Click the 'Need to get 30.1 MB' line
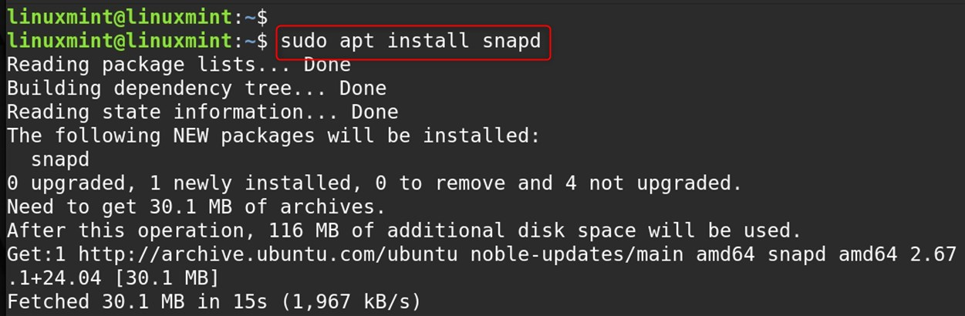Screen dimensions: 965x316 pyautogui.click(x=196, y=207)
